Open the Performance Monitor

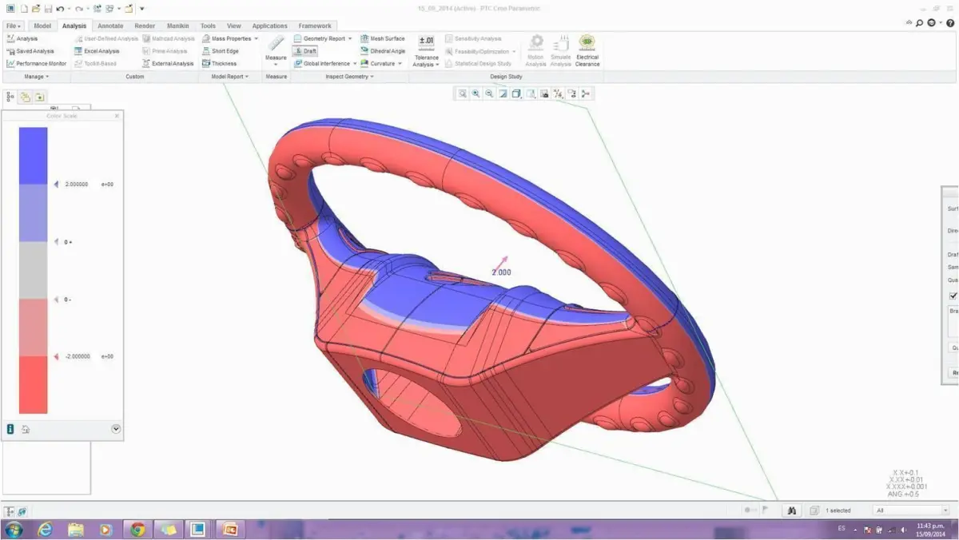click(x=36, y=64)
